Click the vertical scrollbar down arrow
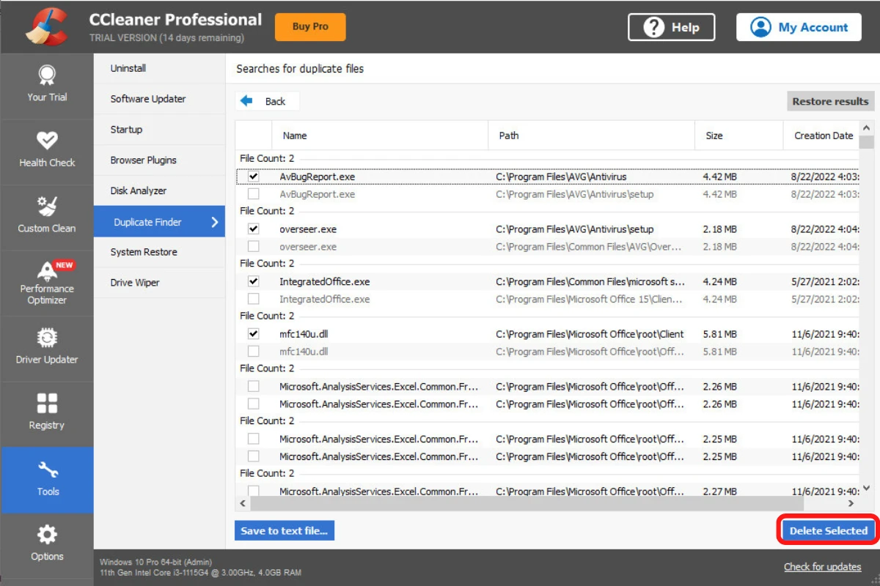This screenshot has height=586, width=880. click(x=866, y=488)
